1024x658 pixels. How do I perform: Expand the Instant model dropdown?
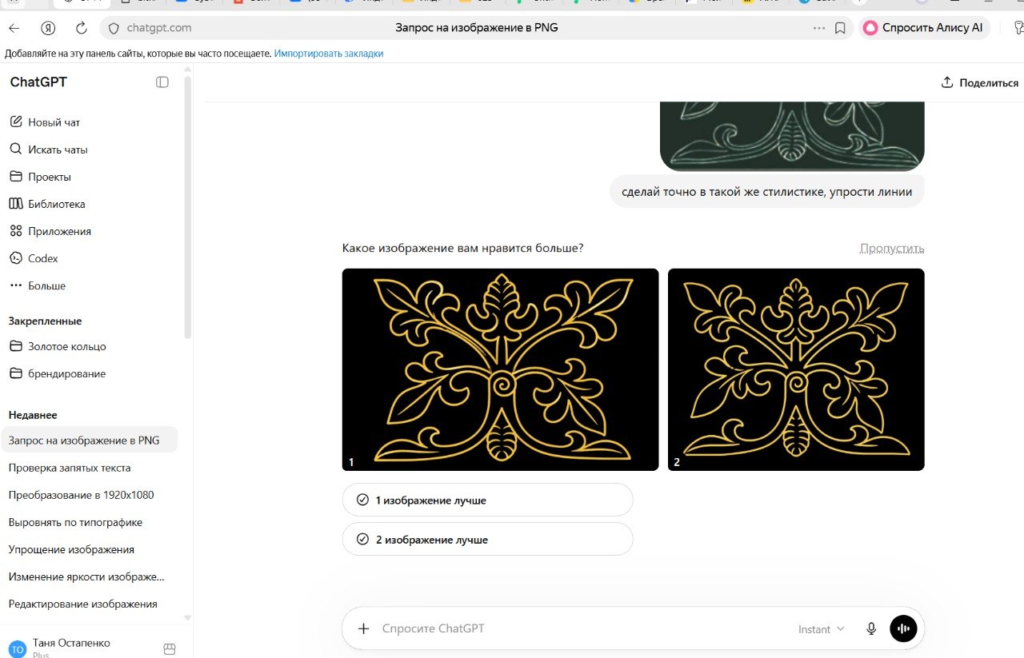pos(821,629)
